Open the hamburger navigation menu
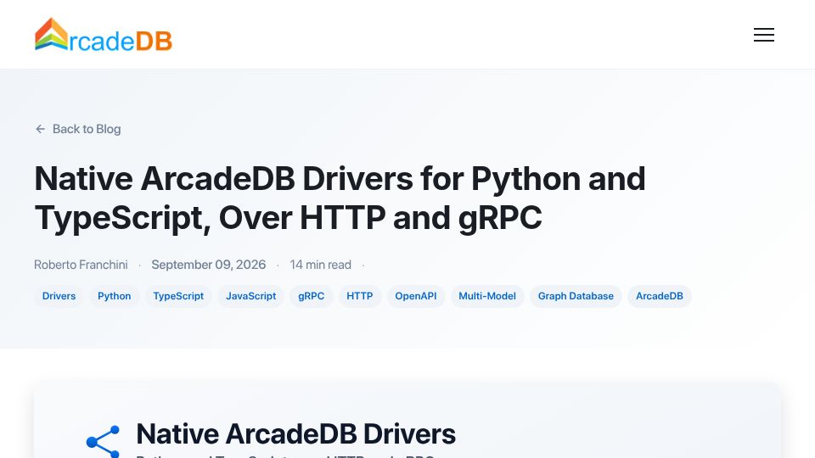 (763, 35)
